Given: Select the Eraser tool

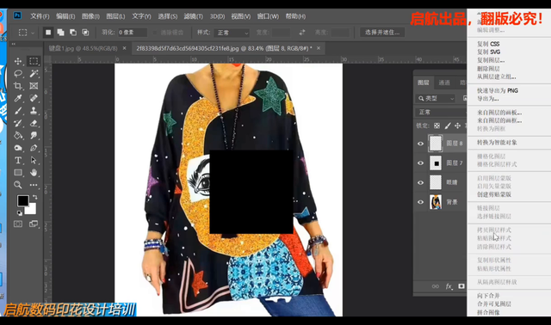Looking at the screenshot, I should pos(34,123).
